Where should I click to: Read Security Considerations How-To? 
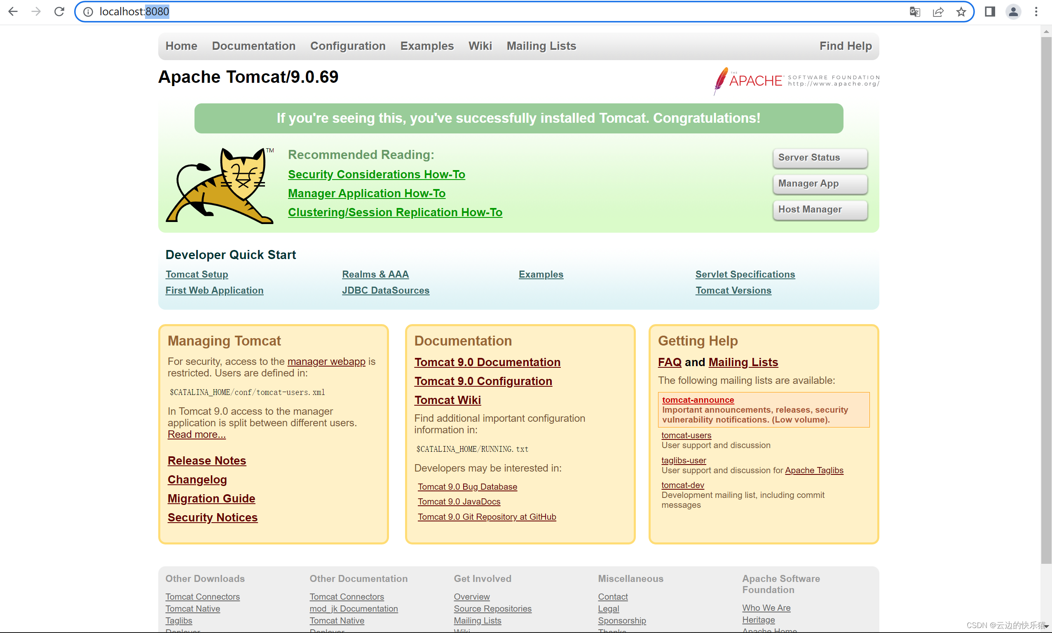[x=376, y=175]
